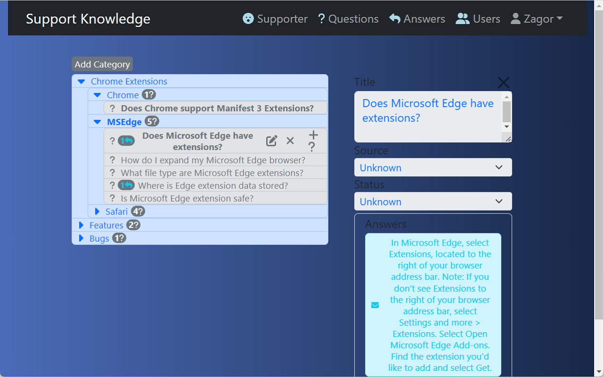Click the Features 2? question count badge
604x377 pixels.
click(x=134, y=225)
